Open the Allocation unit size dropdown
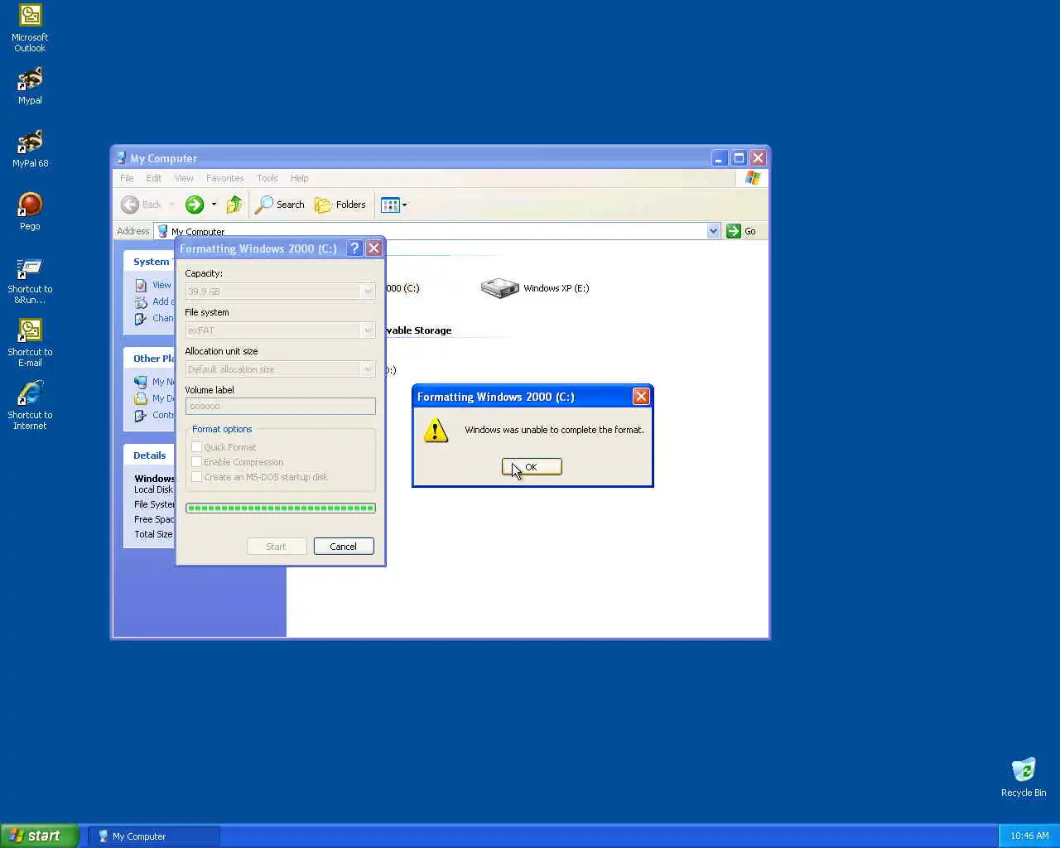The image size is (1060, 848). (x=368, y=369)
